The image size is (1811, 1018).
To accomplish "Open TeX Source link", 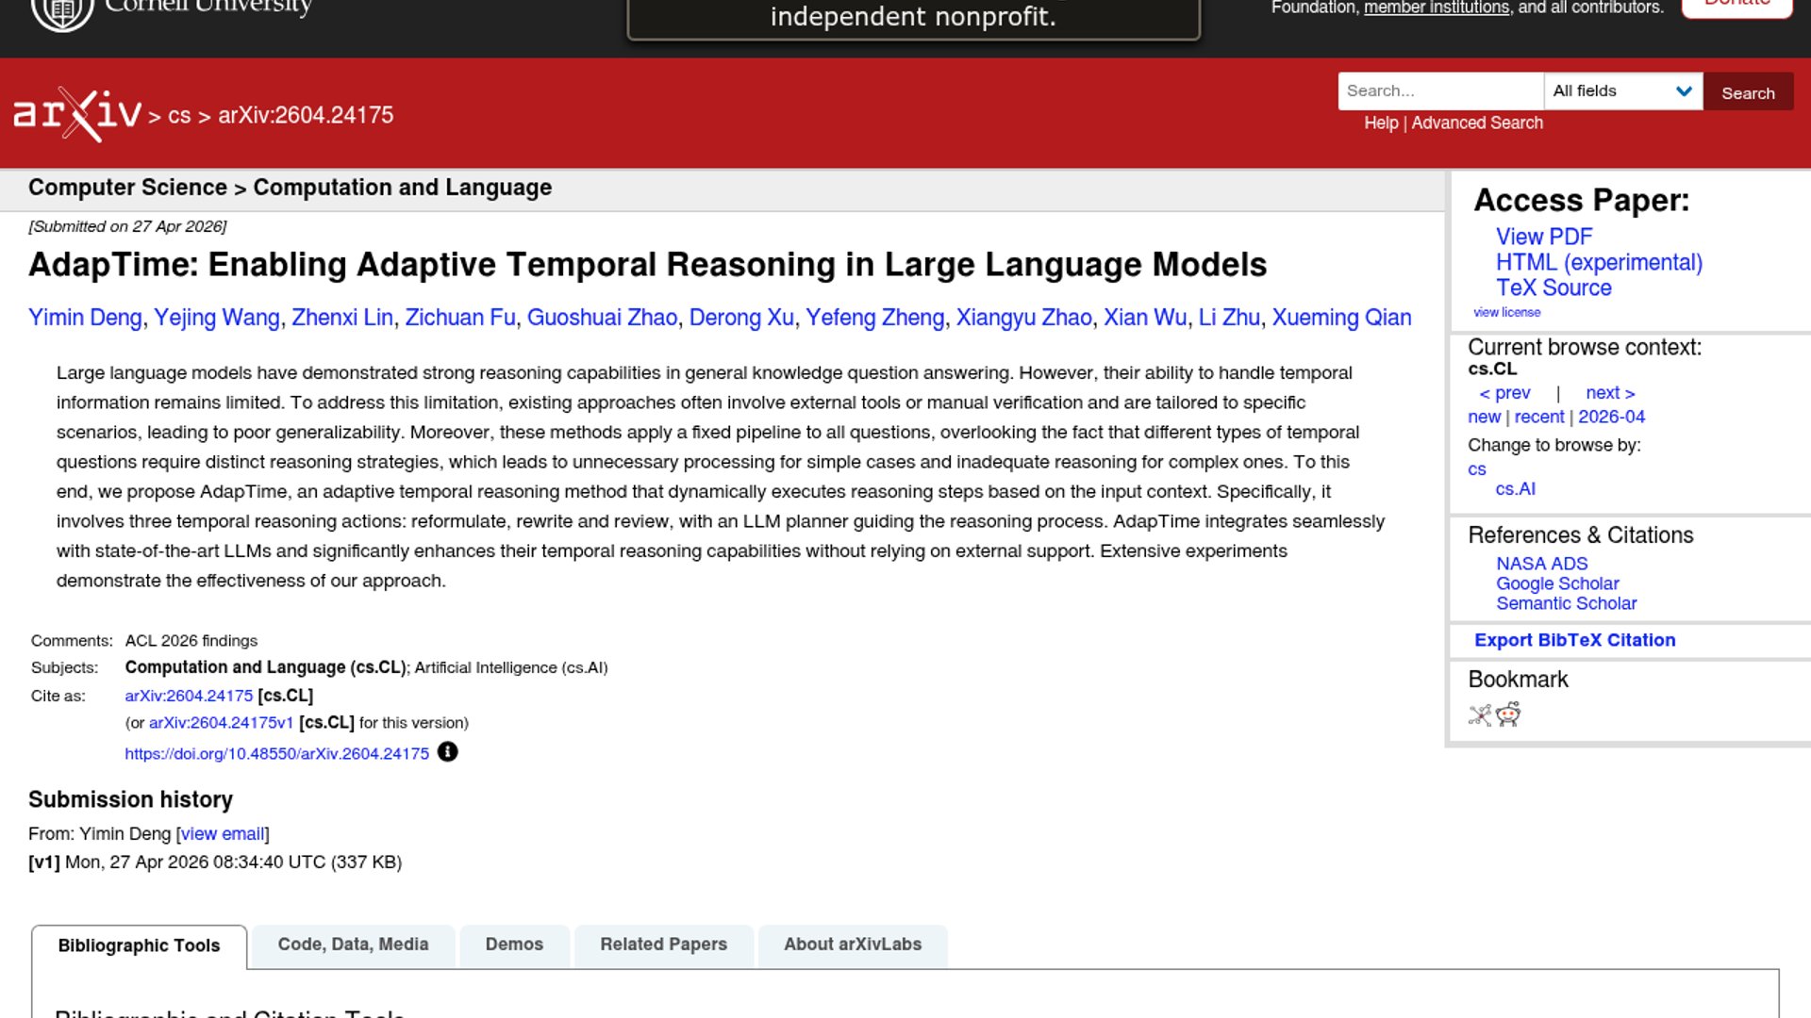I will coord(1553,288).
